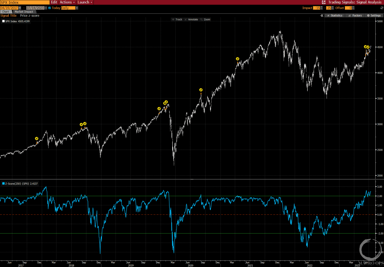Click the signal marker at the 2020 peak
The width and height of the screenshot is (384, 267).
click(x=201, y=90)
